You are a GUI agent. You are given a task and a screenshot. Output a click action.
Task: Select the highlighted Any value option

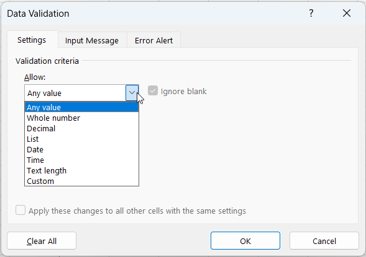tap(81, 107)
